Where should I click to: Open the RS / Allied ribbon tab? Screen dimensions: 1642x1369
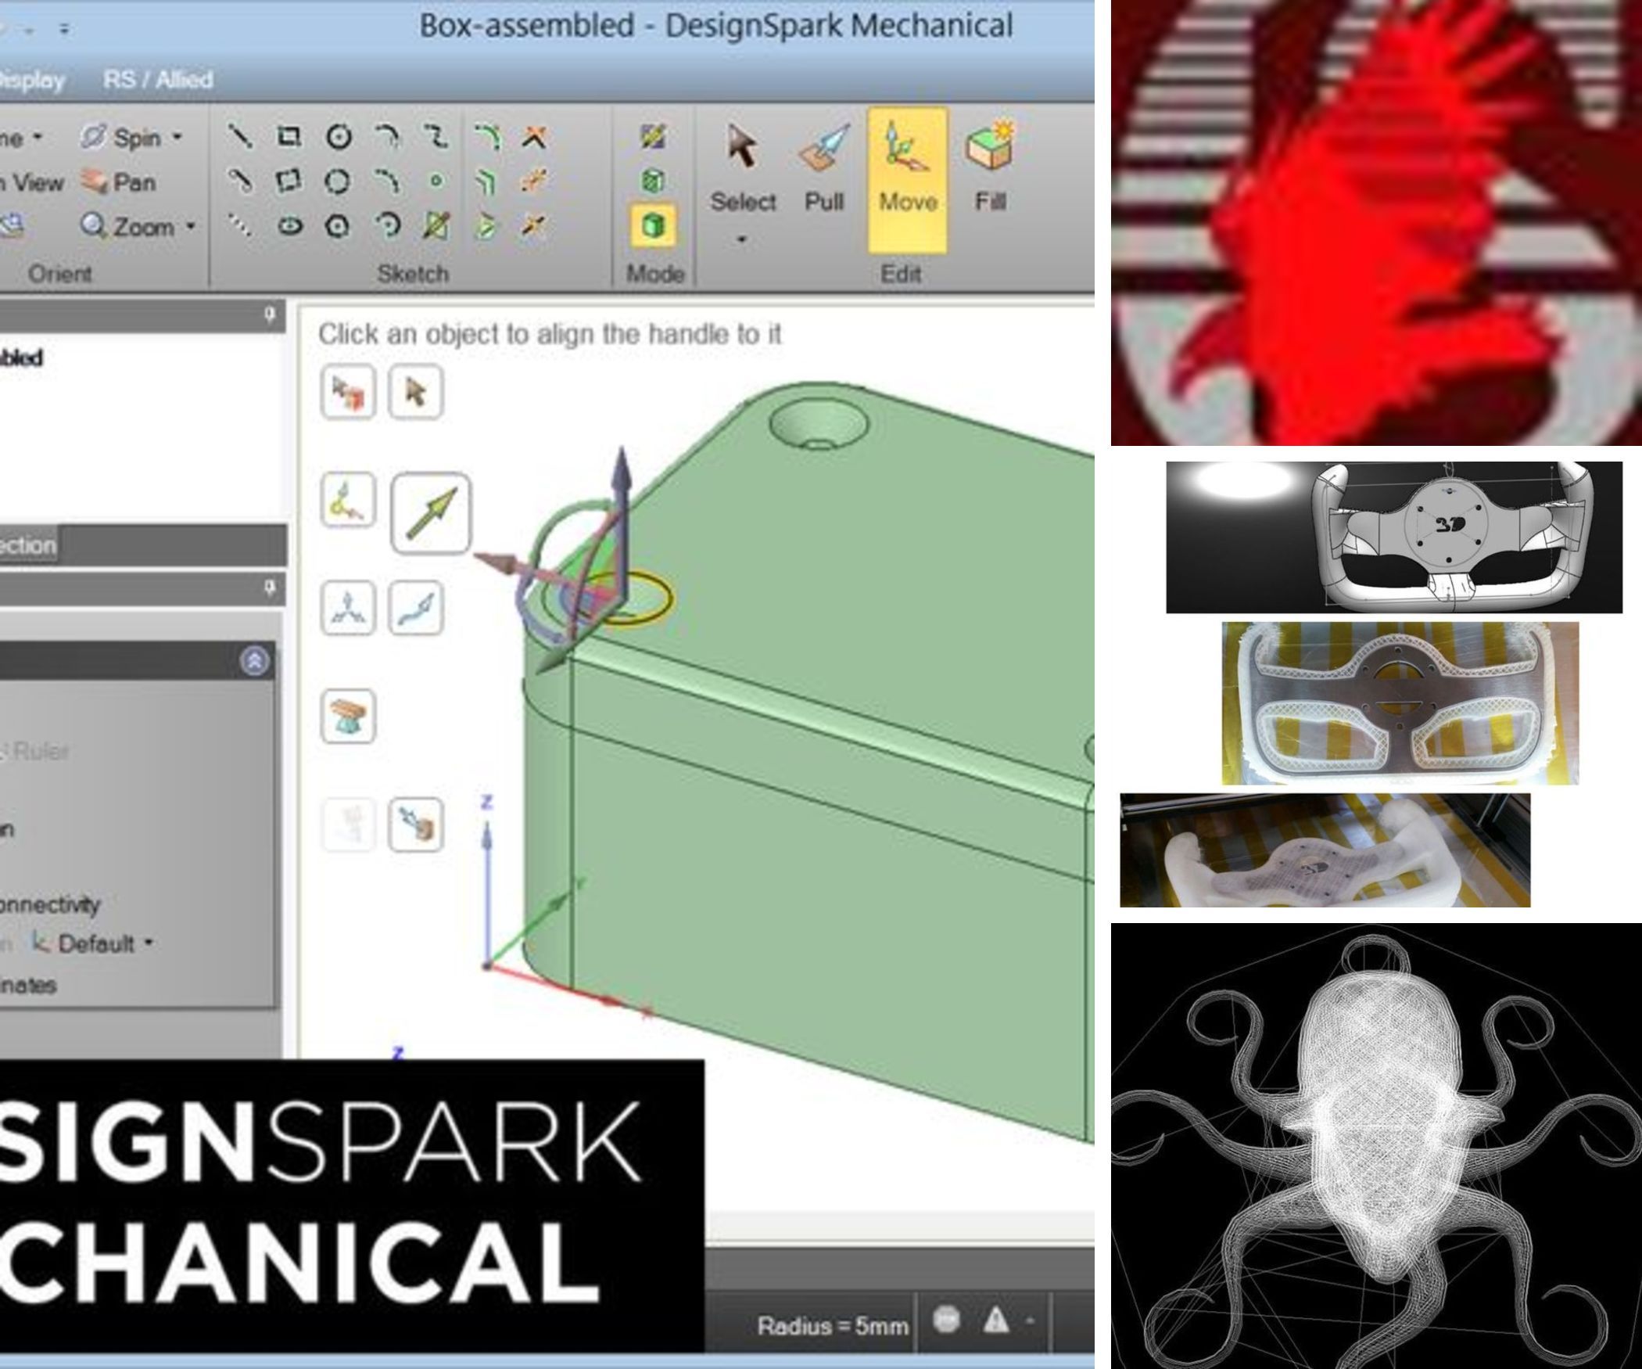[x=158, y=79]
